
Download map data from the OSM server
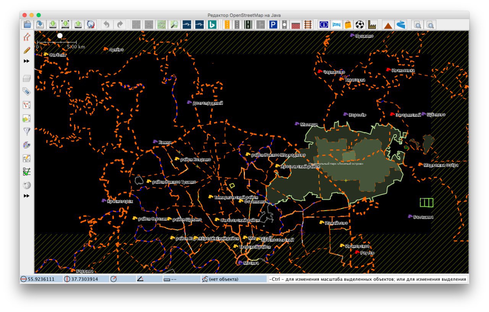(53, 25)
